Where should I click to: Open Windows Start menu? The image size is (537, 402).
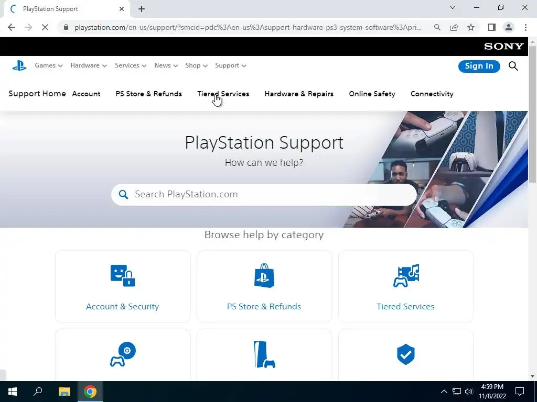13,392
